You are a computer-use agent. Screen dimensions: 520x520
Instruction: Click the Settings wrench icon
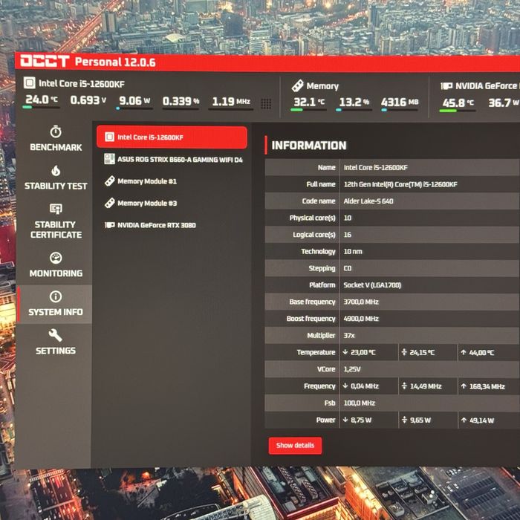pyautogui.click(x=56, y=335)
